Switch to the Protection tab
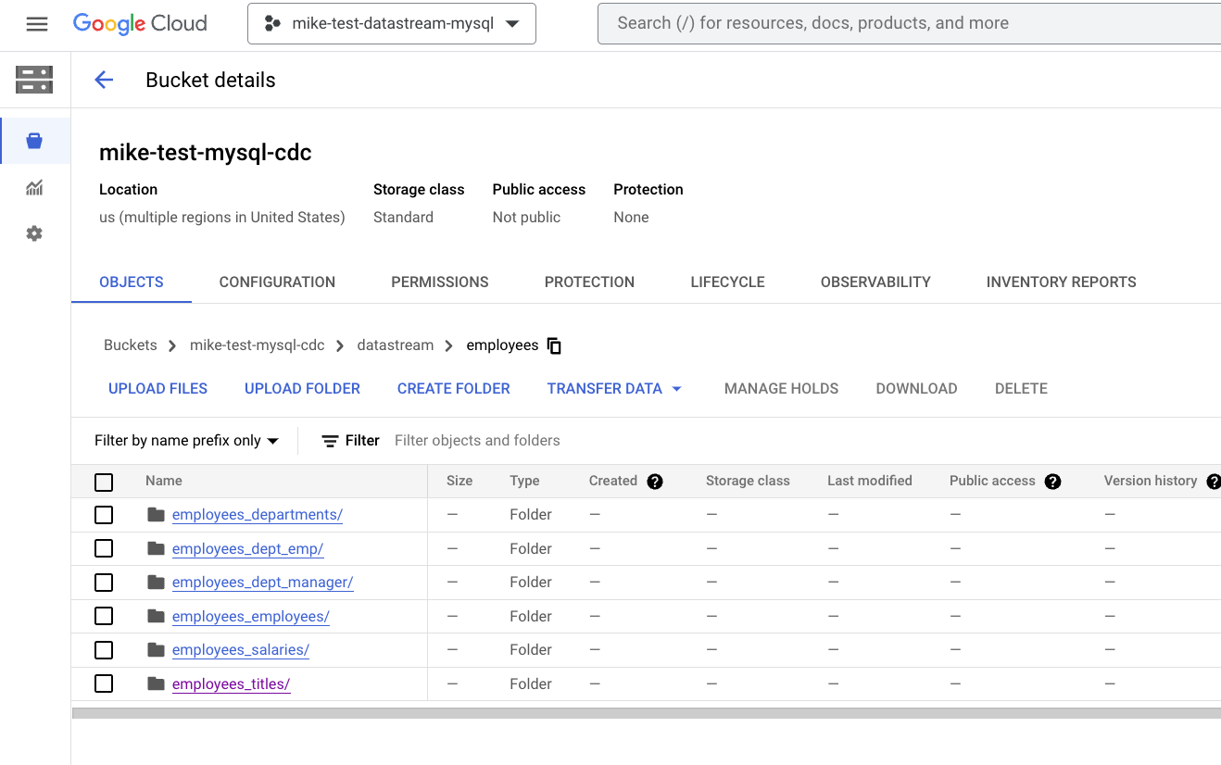 point(589,282)
